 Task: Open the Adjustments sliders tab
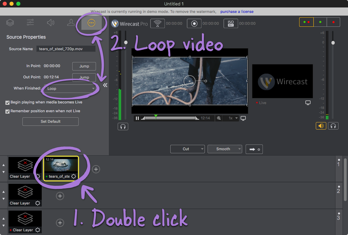point(30,23)
